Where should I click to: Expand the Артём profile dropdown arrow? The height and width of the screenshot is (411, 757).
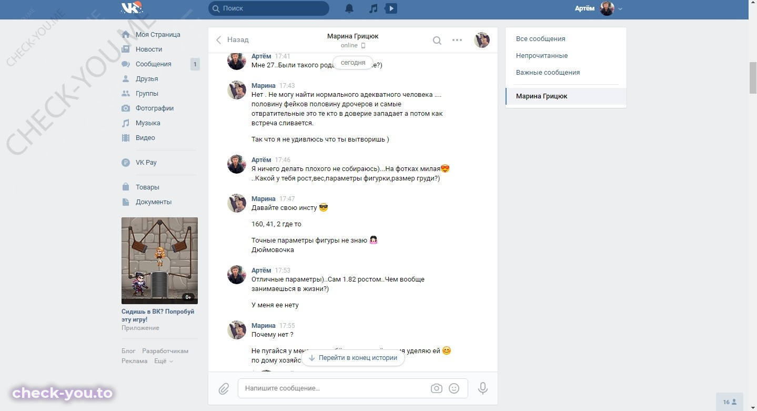pos(620,9)
